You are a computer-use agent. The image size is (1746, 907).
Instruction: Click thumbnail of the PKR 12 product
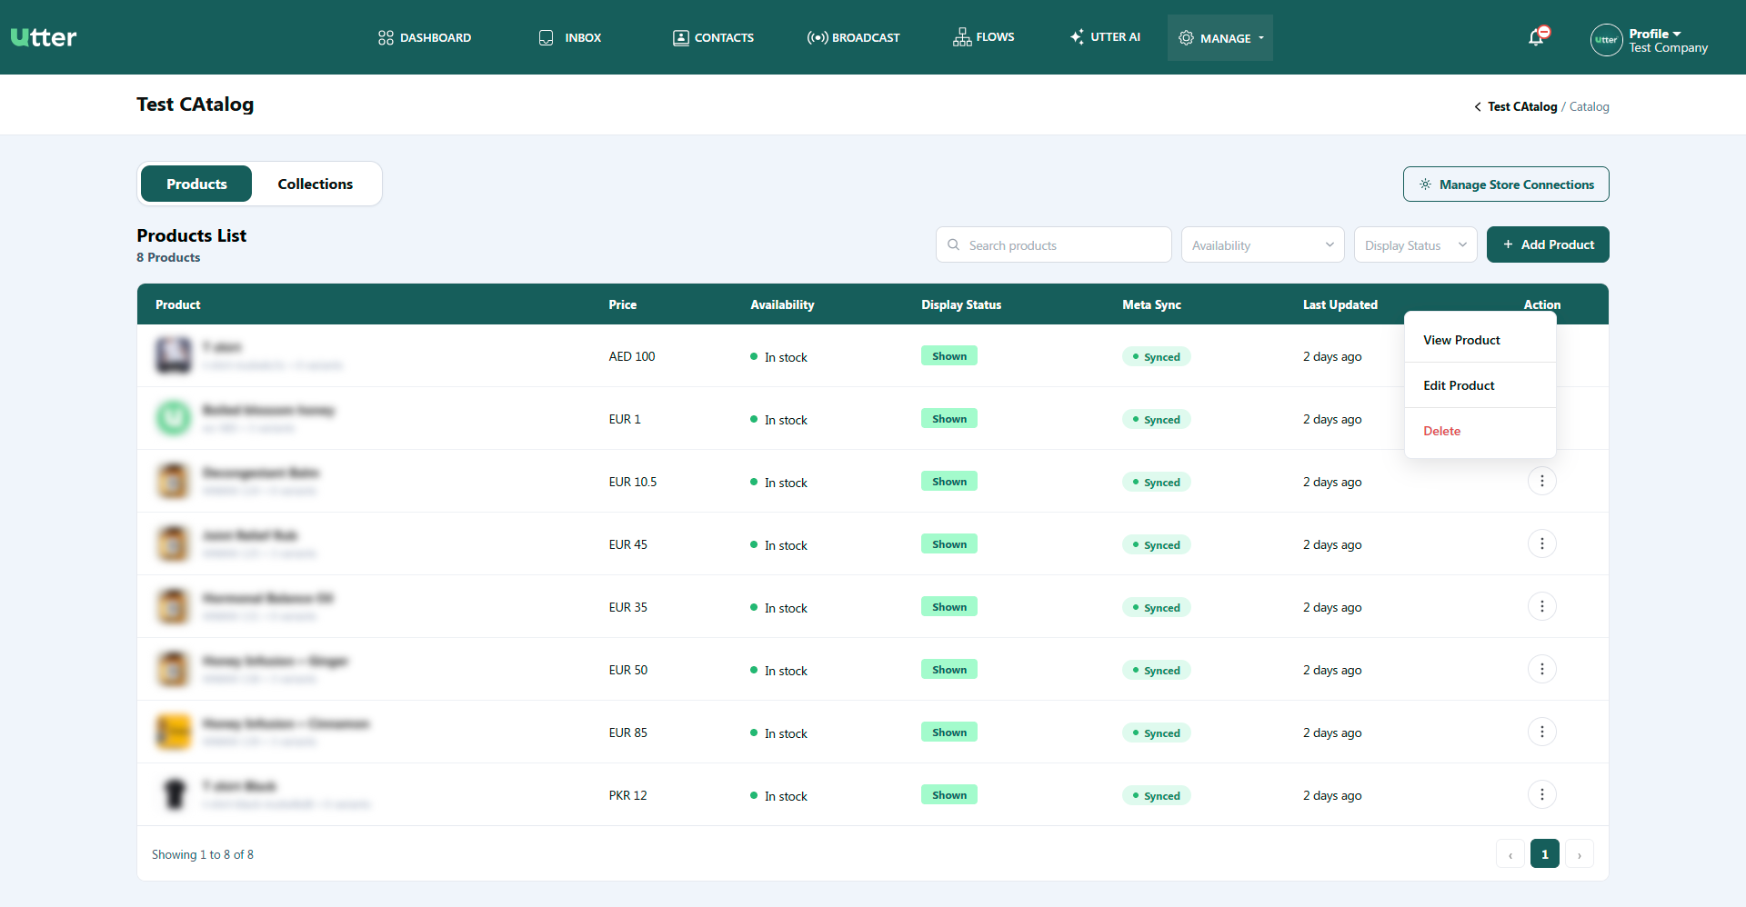pos(173,794)
